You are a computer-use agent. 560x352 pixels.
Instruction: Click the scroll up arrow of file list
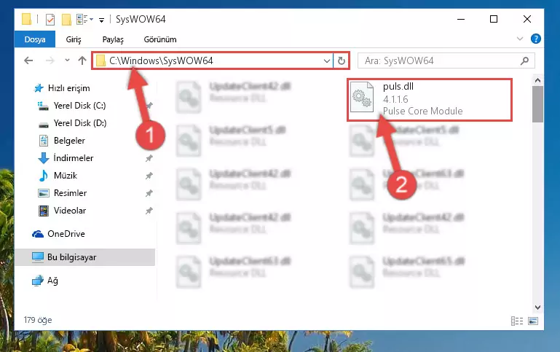pyautogui.click(x=537, y=80)
